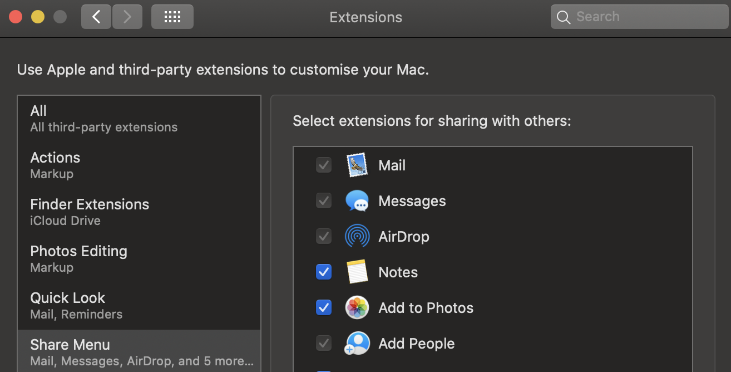Click the Notes app icon

[x=357, y=272]
